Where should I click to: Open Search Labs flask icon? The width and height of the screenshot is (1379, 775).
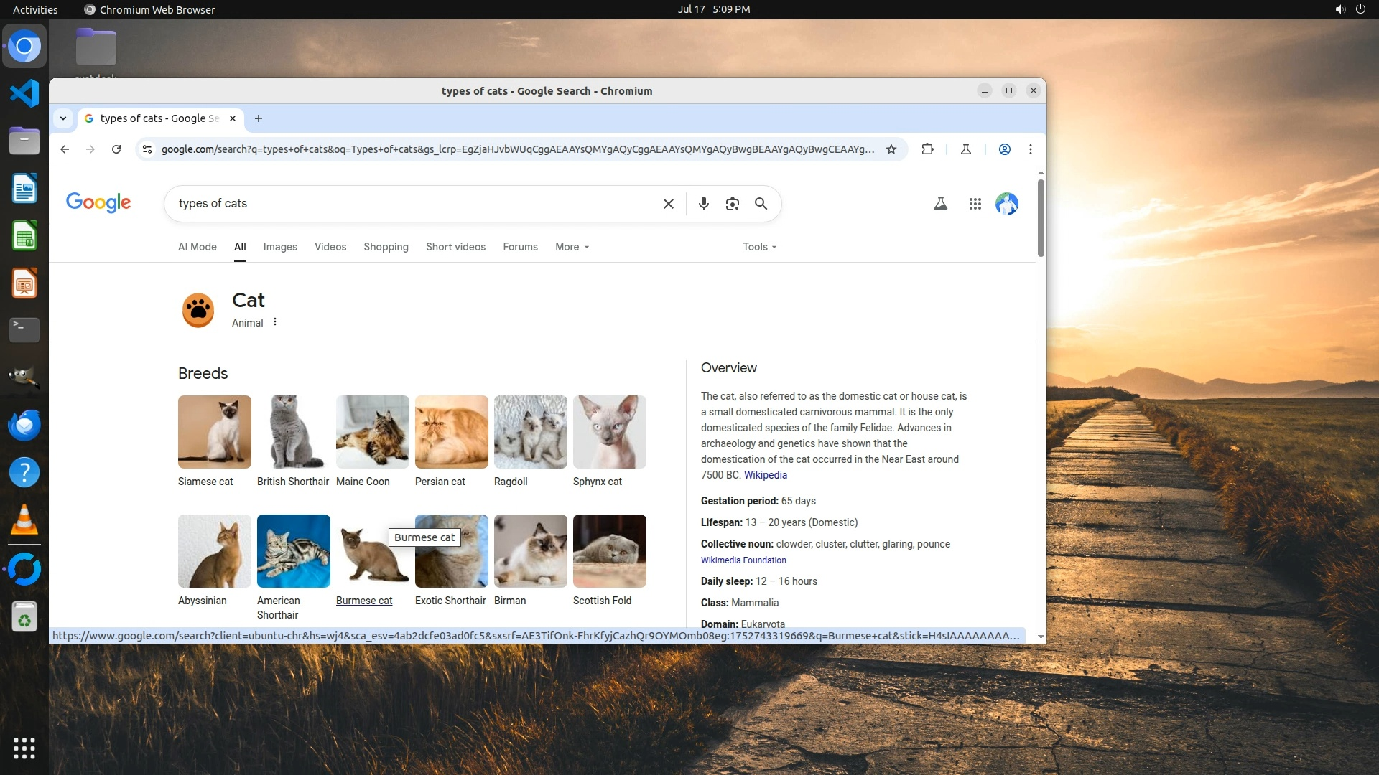[x=940, y=204]
